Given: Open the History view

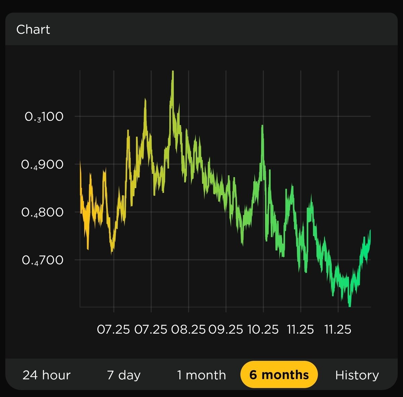Looking at the screenshot, I should coord(357,374).
